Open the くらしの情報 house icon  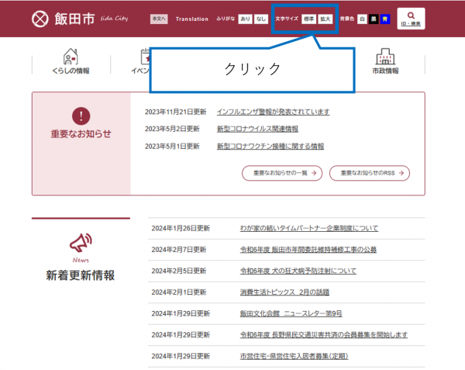pos(71,57)
